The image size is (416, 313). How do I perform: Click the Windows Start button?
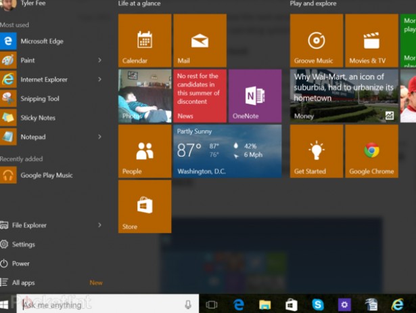[x=4, y=304]
